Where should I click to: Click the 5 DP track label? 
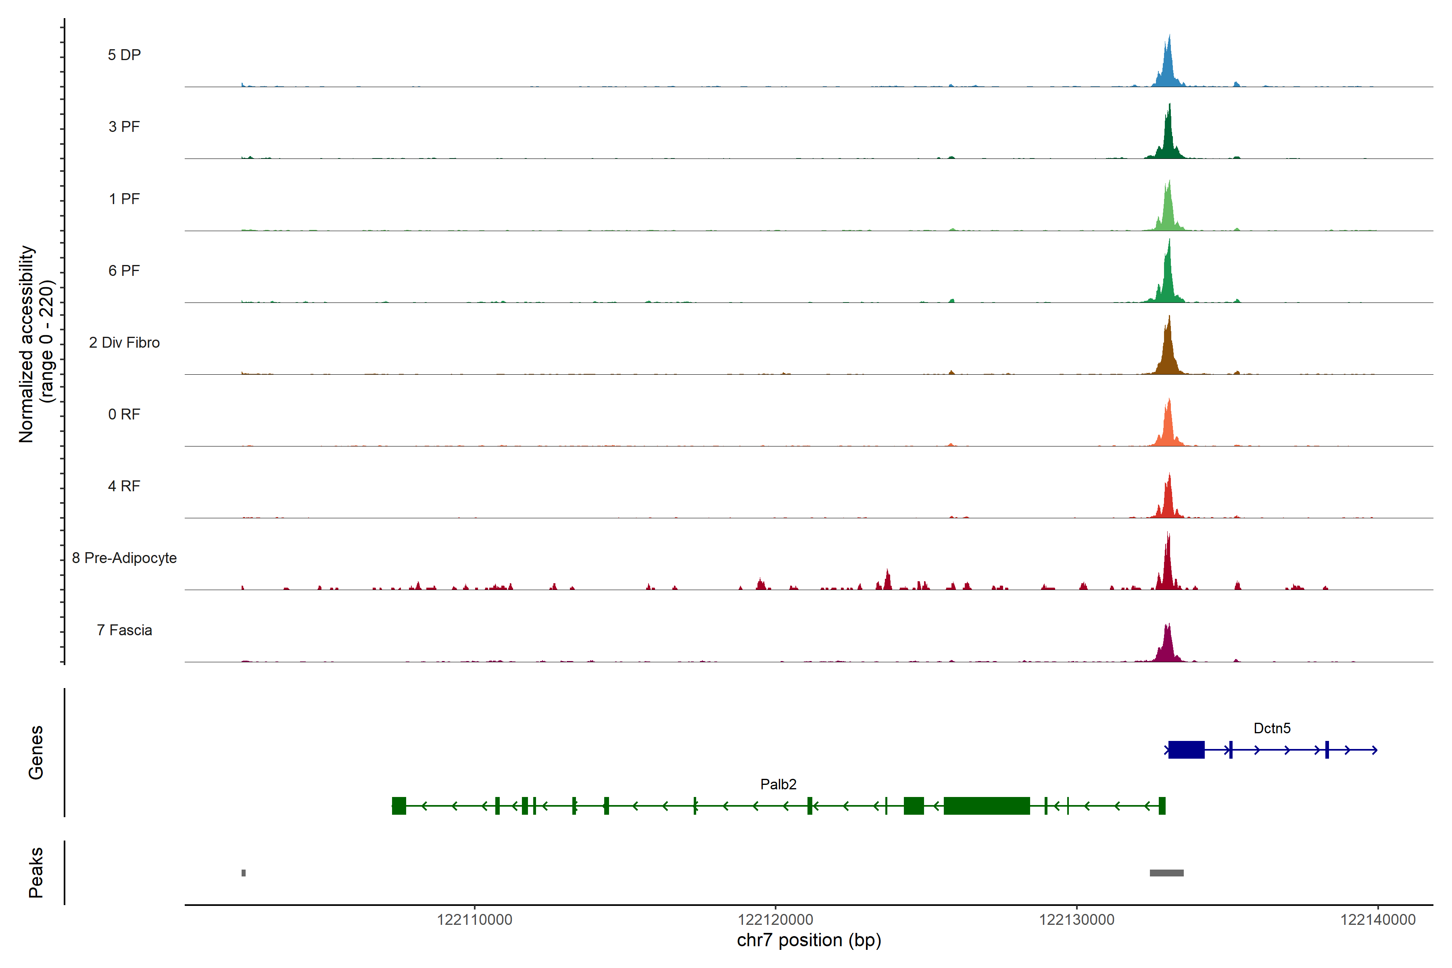124,55
